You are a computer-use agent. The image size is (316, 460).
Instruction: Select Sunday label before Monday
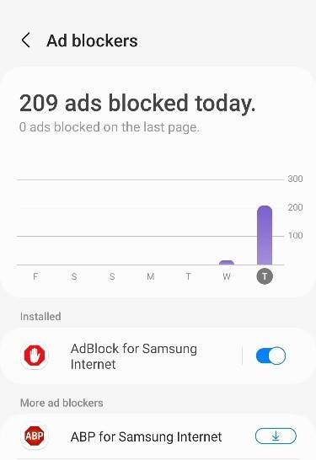click(112, 276)
